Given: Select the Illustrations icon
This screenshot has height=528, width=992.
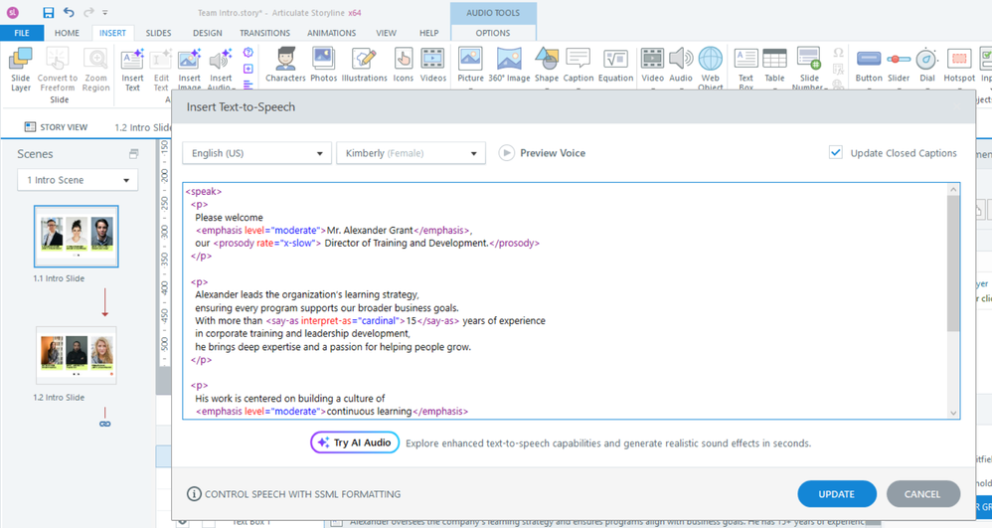Looking at the screenshot, I should (364, 64).
